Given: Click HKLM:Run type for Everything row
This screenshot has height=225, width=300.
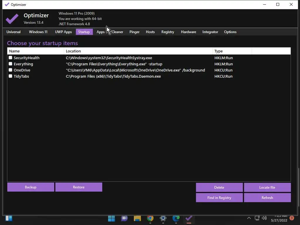Looking at the screenshot, I should [224, 64].
